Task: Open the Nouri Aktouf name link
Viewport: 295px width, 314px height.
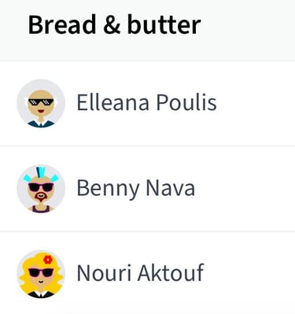Action: pos(140,272)
